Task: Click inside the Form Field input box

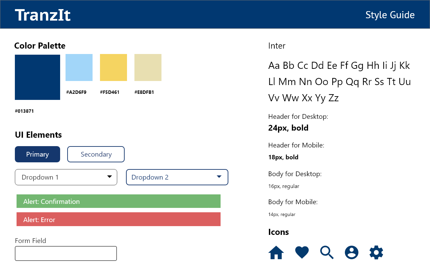Action: (66, 253)
